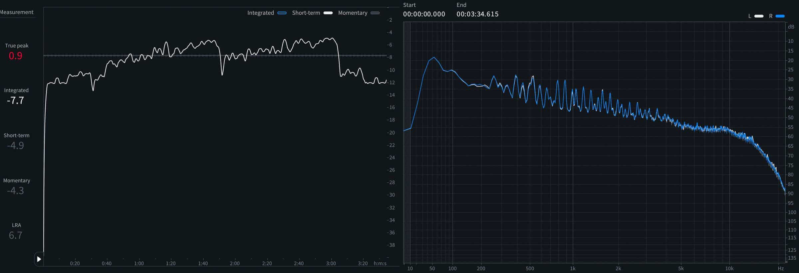Toggle the Short-term curve in the legend
This screenshot has width=799, height=273.
(328, 13)
